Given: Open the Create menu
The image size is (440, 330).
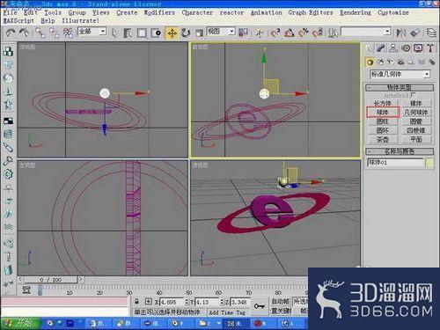Looking at the screenshot, I should pyautogui.click(x=127, y=12).
